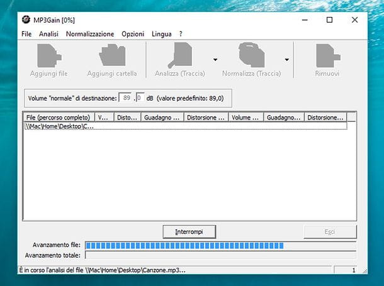Select the \\Mac\Home\Desktop file row

click(185, 126)
